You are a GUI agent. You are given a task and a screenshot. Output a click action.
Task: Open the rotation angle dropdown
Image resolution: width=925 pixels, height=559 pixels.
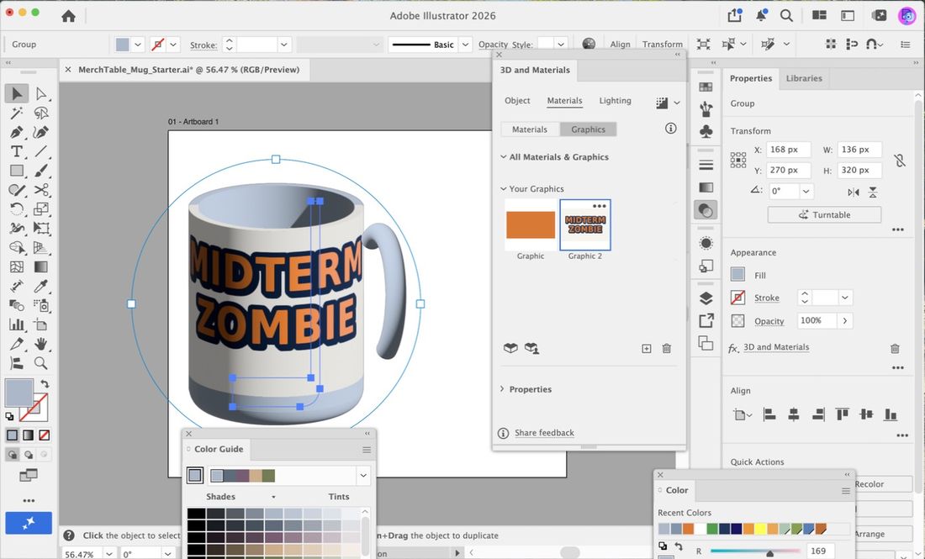coord(806,191)
